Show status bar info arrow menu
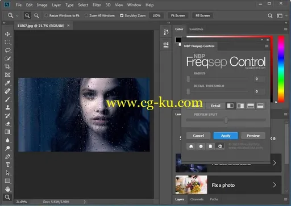The height and width of the screenshot is (206, 291). pos(85,202)
